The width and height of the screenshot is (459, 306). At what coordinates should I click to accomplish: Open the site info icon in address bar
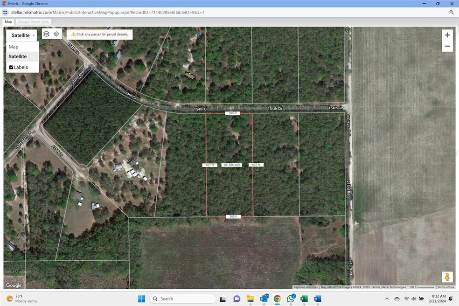pos(7,13)
